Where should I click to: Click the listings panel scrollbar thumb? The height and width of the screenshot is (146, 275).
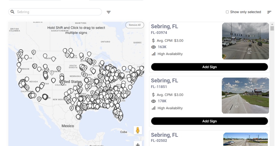click(272, 28)
